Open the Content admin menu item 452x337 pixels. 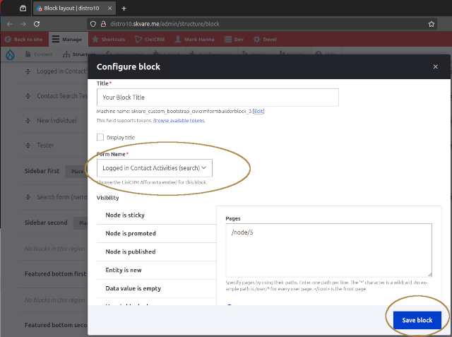click(x=40, y=54)
